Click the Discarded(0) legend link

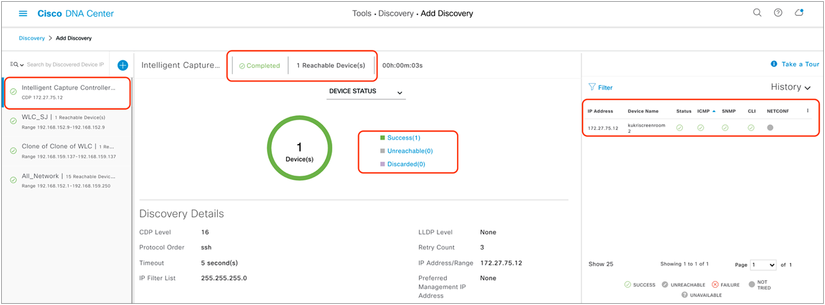406,164
